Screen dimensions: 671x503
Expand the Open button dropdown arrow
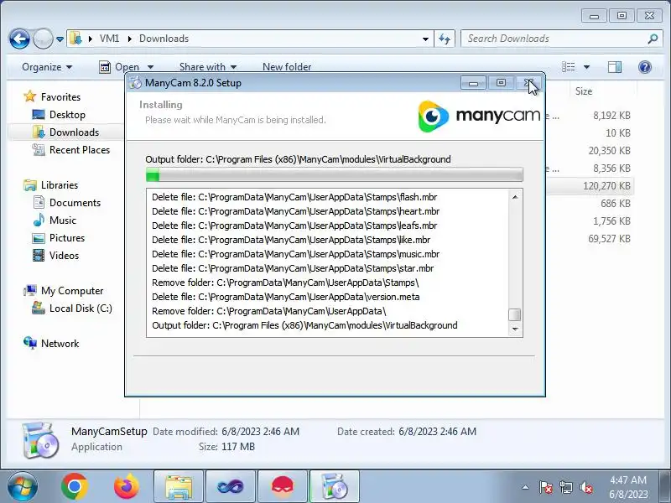(150, 67)
